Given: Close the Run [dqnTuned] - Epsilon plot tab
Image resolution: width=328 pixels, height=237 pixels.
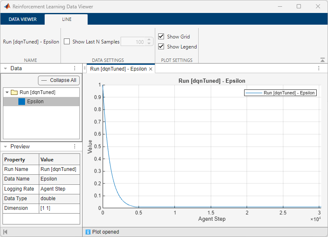Looking at the screenshot, I should pos(151,69).
